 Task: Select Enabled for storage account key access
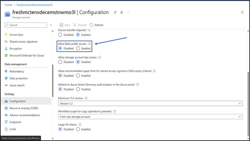pos(78,62)
